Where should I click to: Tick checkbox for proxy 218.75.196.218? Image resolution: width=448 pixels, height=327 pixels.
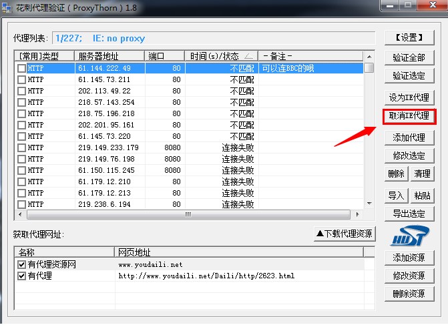[x=22, y=113]
